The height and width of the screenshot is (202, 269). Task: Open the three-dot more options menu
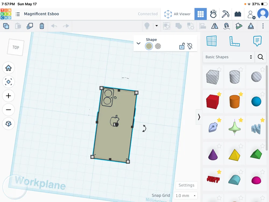click(x=263, y=26)
